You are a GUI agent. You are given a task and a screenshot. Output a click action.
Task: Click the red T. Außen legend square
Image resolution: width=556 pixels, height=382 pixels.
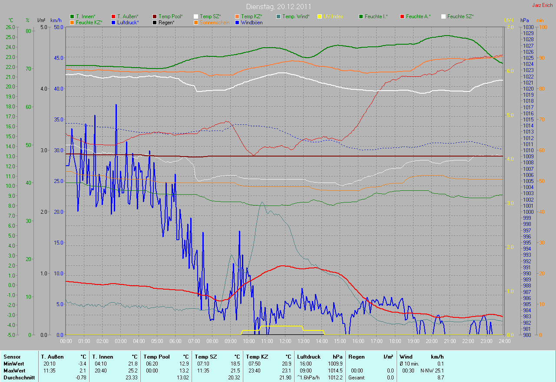[x=114, y=16]
